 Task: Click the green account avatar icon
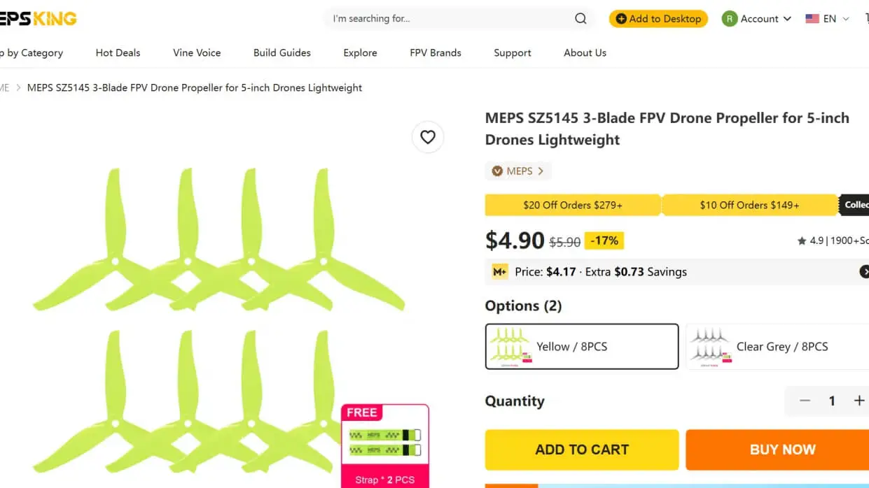click(x=730, y=19)
